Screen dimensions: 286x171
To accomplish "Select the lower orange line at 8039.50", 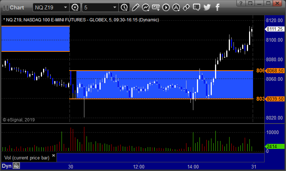I will click(161, 99).
